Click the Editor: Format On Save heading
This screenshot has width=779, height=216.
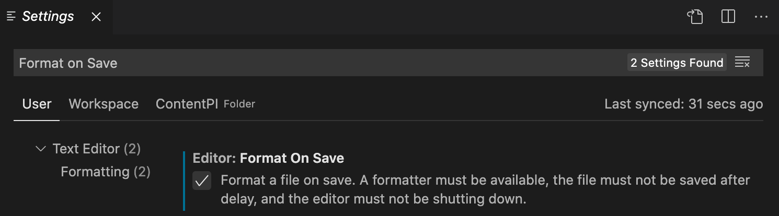pos(268,158)
